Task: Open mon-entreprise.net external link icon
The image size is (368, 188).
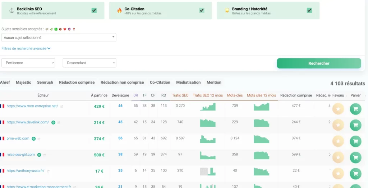Action: pos(62,106)
